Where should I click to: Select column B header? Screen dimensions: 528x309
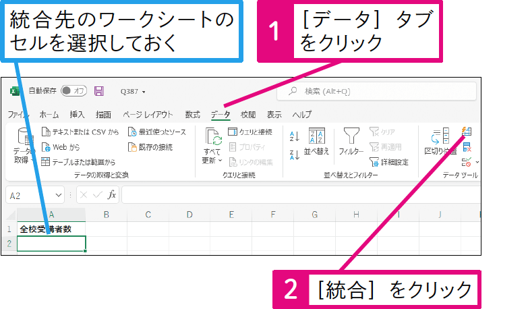(107, 215)
